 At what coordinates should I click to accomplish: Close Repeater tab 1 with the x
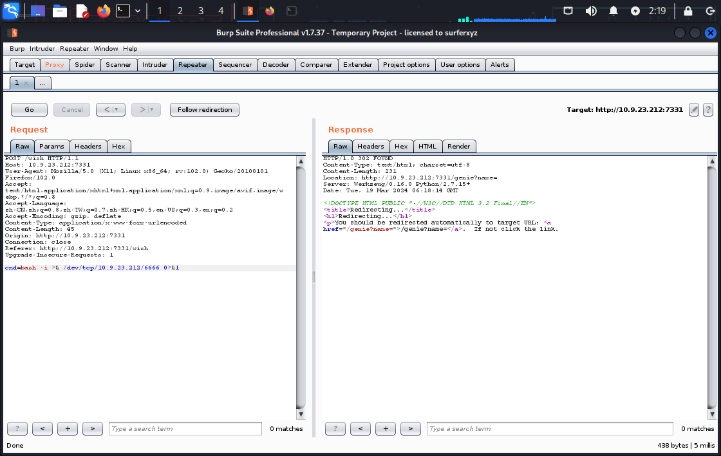click(26, 83)
